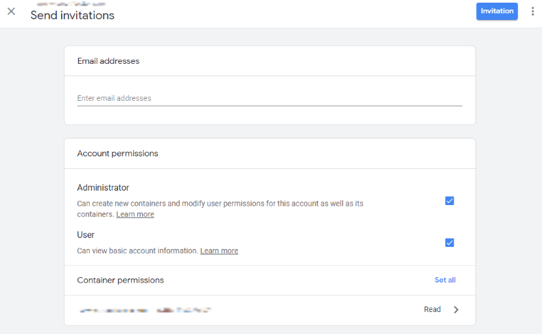Open Learn more link under Administrator

pyautogui.click(x=135, y=215)
